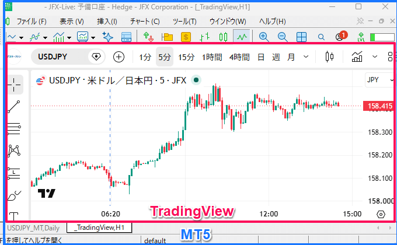This screenshot has width=397, height=245.
Task: Click the default profile in status bar
Action: click(x=155, y=240)
